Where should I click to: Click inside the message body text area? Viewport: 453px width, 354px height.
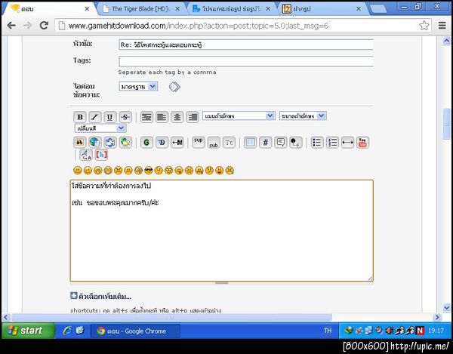tap(221, 230)
